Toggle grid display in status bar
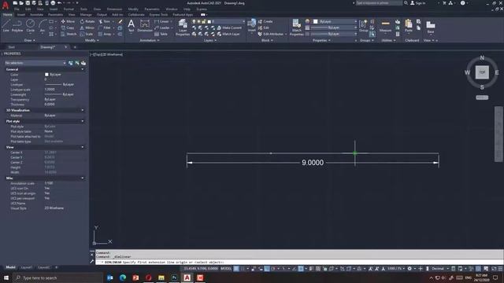504x283 pixels. pos(236,269)
